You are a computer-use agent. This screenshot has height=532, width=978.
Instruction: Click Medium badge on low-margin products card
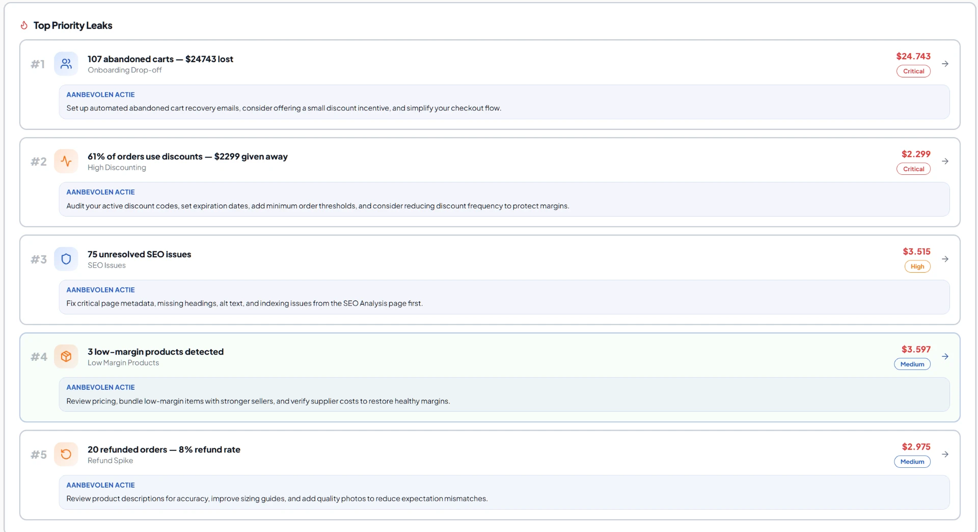(x=912, y=364)
